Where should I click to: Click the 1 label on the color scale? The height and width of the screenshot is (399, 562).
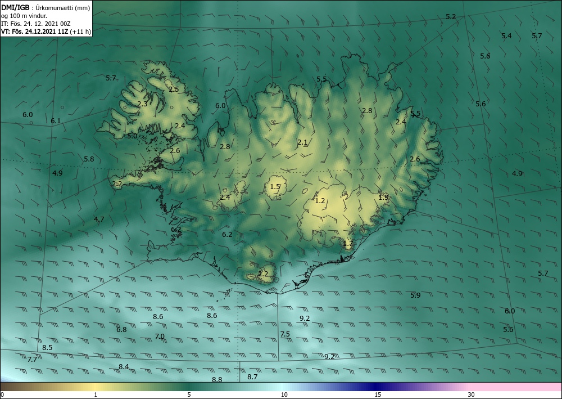[96, 394]
